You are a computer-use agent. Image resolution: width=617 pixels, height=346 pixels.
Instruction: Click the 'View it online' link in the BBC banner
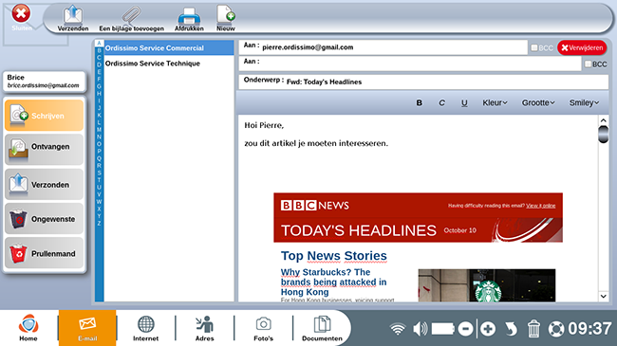(x=541, y=206)
